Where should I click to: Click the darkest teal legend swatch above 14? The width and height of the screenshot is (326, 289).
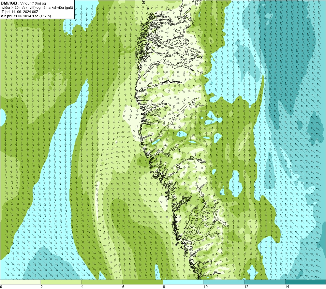pyautogui.click(x=306, y=282)
